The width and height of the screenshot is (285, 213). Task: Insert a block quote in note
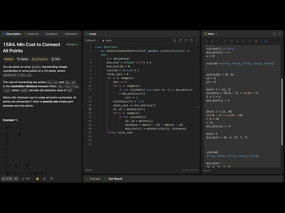pyautogui.click(x=237, y=41)
